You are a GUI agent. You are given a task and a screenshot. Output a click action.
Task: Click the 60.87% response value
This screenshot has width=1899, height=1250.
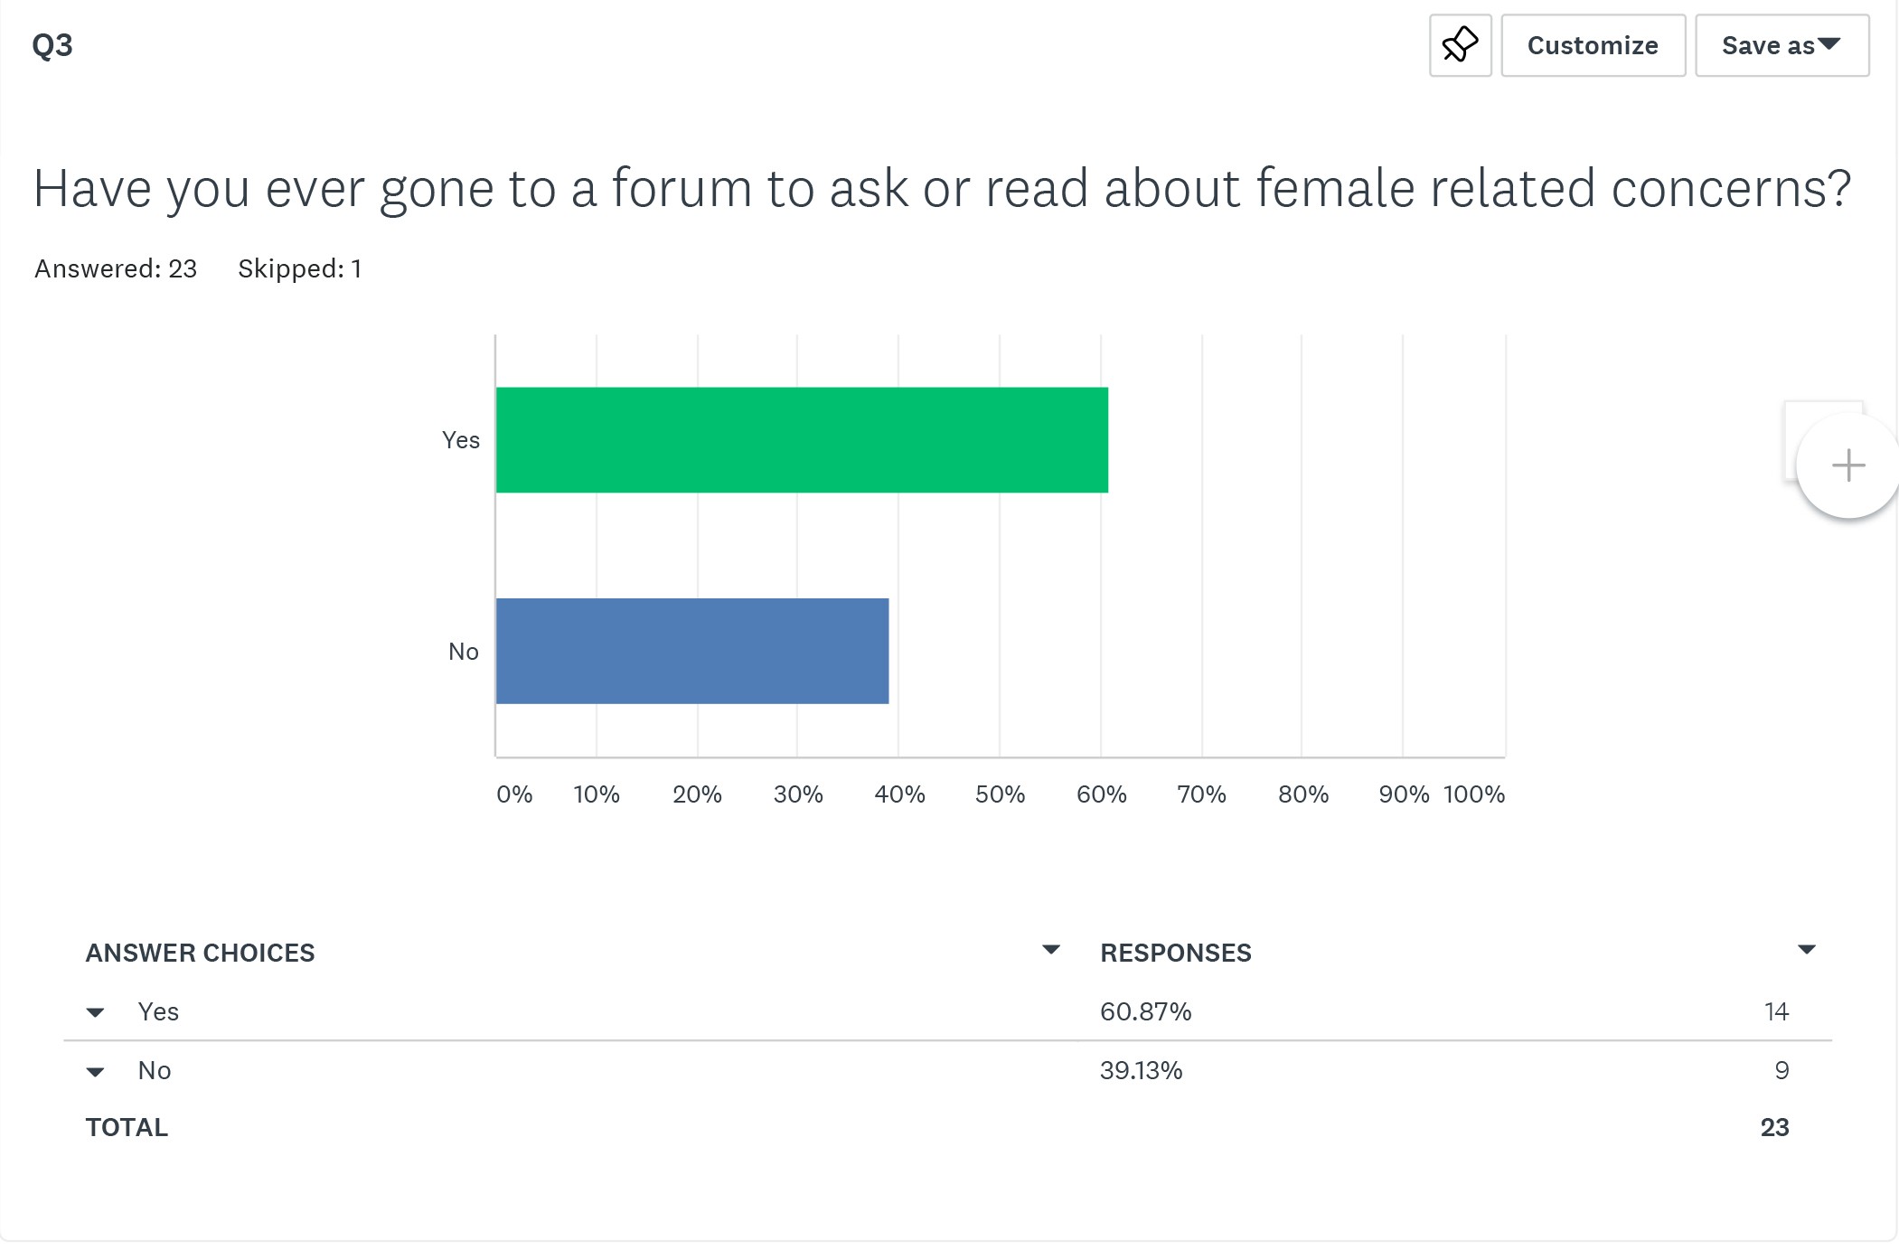1145,1012
